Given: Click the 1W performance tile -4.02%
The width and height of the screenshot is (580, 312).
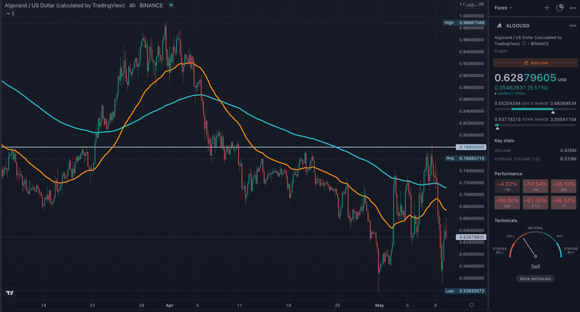Looking at the screenshot, I should coord(507,186).
